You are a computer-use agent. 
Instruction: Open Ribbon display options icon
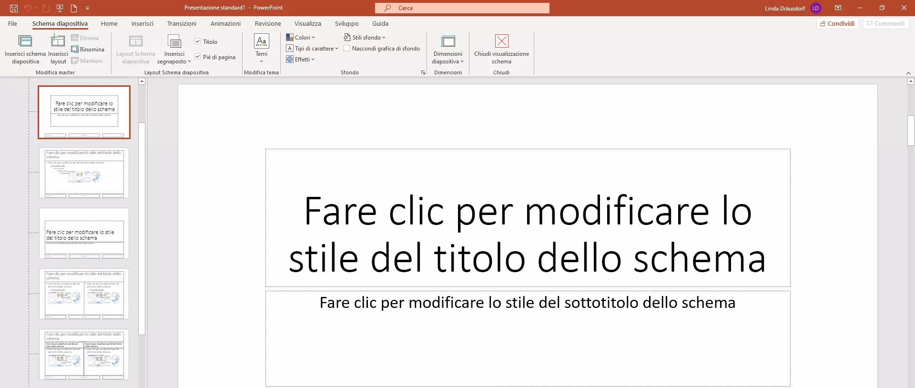(838, 8)
